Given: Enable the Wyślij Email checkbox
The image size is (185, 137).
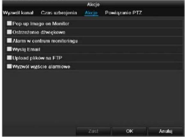Looking at the screenshot, I should 9,49.
